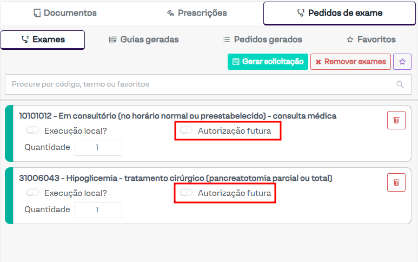Focus the exam code search field
This screenshot has height=262, width=418.
(200, 84)
